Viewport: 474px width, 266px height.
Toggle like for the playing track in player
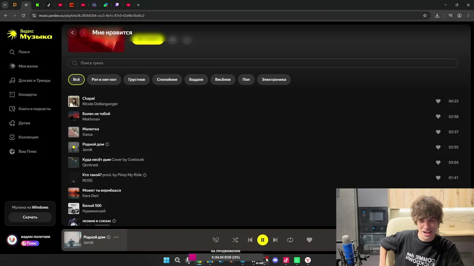(310, 240)
